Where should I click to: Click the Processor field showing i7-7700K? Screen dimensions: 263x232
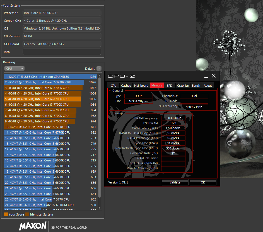(62, 13)
